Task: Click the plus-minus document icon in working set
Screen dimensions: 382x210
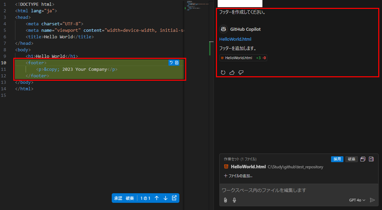Action: tap(371, 159)
